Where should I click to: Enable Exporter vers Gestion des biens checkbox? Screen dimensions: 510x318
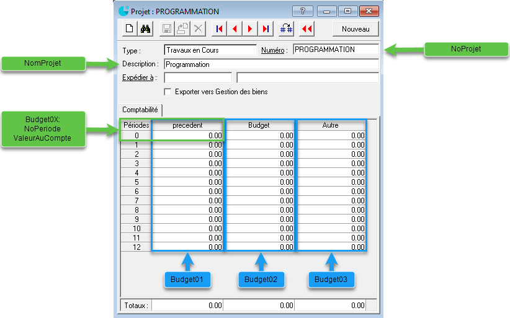(x=168, y=92)
